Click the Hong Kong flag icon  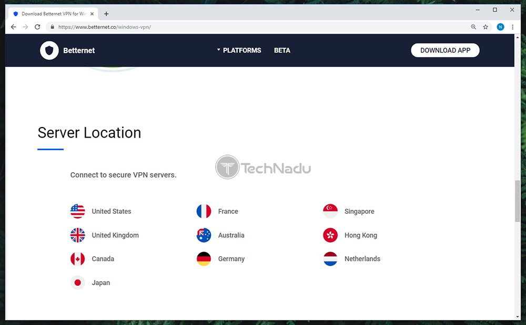(330, 235)
